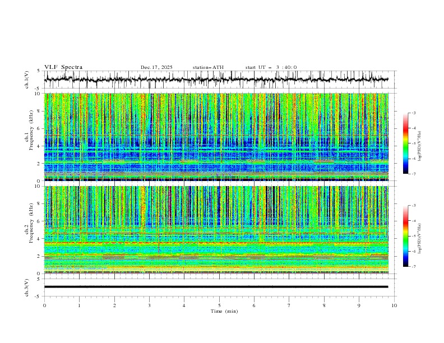Click inside the ch.2 spectrogram panel
The image size is (444, 343).
[219, 230]
